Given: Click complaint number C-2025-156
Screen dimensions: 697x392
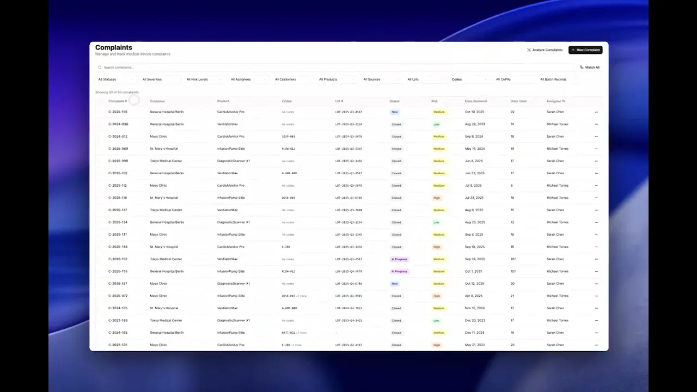Looking at the screenshot, I should (118, 112).
